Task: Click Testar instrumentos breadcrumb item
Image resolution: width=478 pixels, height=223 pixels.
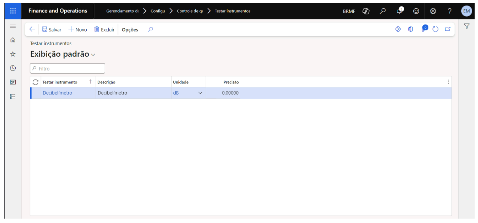Action: tap(232, 11)
